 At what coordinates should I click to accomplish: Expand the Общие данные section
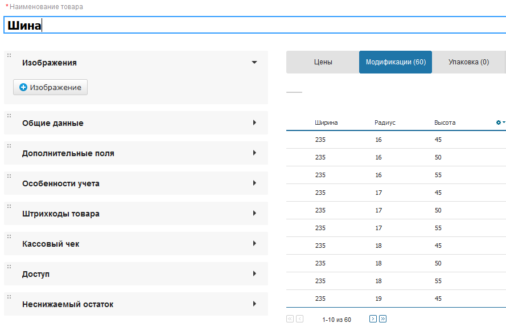pos(254,122)
